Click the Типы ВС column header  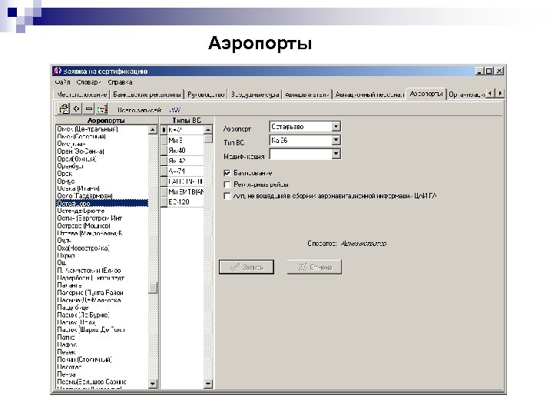pyautogui.click(x=187, y=121)
